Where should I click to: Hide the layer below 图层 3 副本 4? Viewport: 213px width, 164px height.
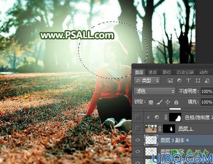pos(138,151)
